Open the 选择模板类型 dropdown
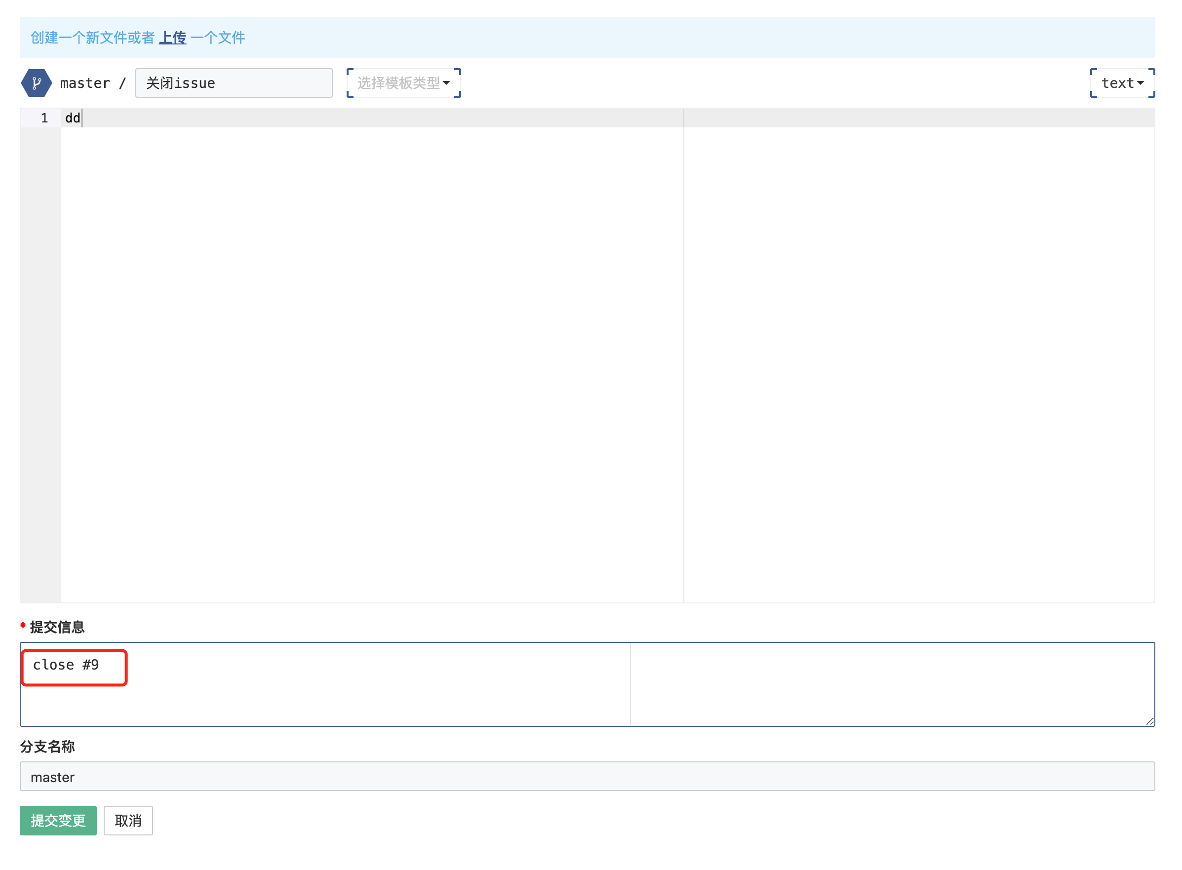This screenshot has height=870, width=1182. coord(403,82)
